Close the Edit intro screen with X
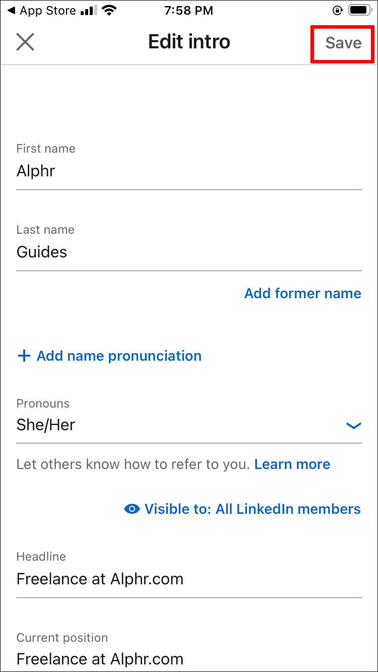This screenshot has height=672, width=378. coord(25,42)
